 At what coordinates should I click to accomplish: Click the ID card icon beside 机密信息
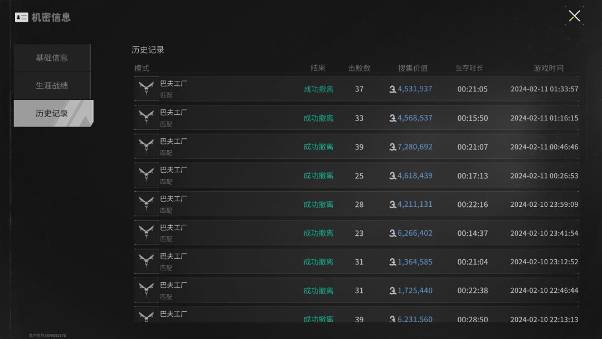22,17
